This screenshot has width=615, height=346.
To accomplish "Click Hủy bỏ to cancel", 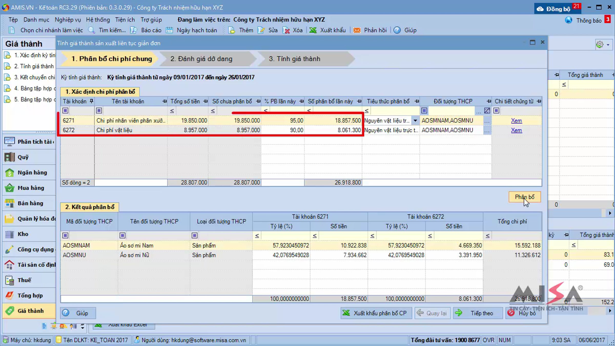I will (x=523, y=313).
